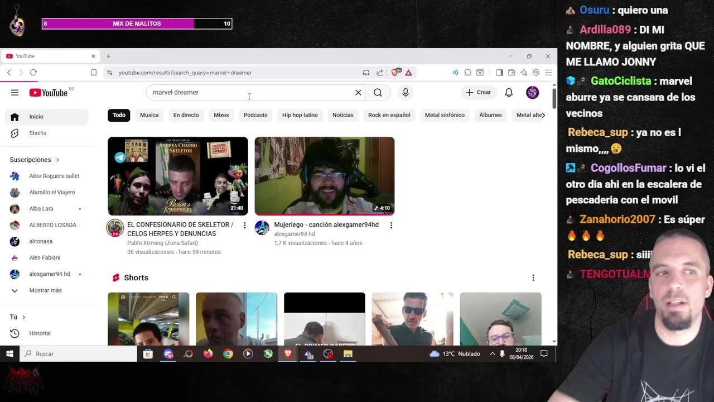Go to Shorts in the sidebar
This screenshot has height=402, width=714.
(x=46, y=133)
